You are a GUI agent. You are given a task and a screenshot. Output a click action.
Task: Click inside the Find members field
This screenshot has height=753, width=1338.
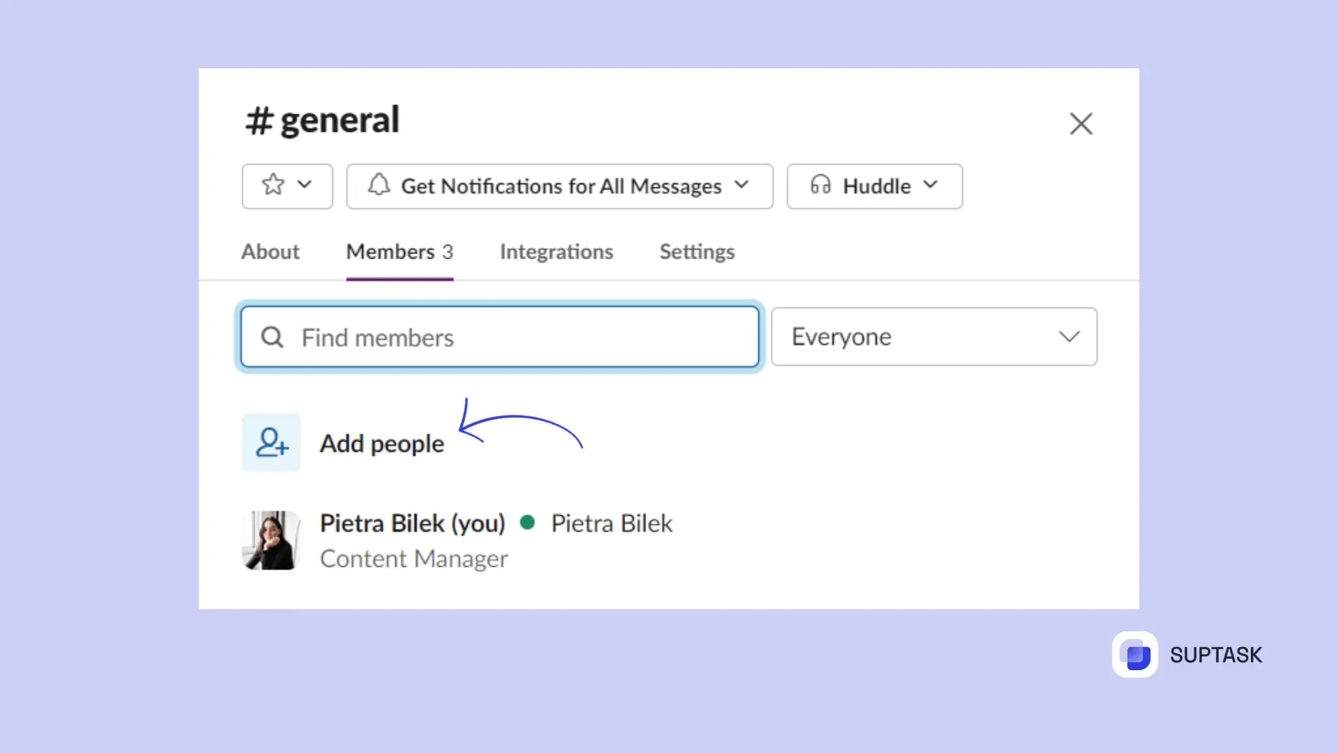point(498,337)
